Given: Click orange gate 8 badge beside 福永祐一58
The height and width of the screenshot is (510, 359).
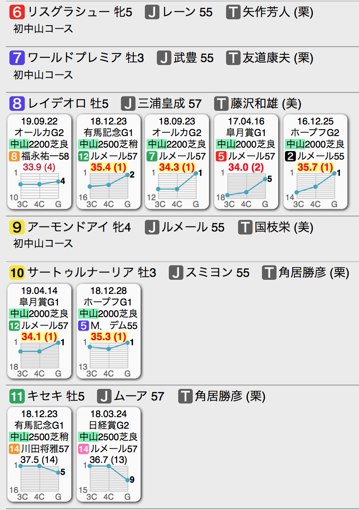Looking at the screenshot, I should 14,157.
